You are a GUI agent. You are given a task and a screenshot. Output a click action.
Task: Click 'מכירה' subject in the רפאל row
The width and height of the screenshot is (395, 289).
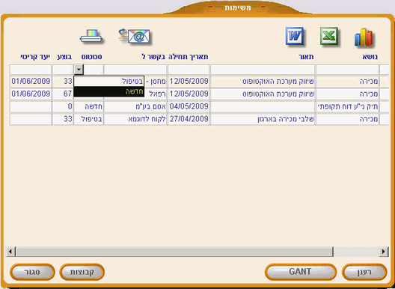(x=347, y=94)
